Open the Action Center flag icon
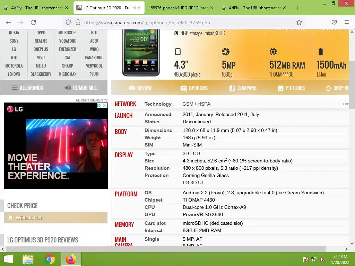Viewport: 355px width, 266px height. click(306, 259)
